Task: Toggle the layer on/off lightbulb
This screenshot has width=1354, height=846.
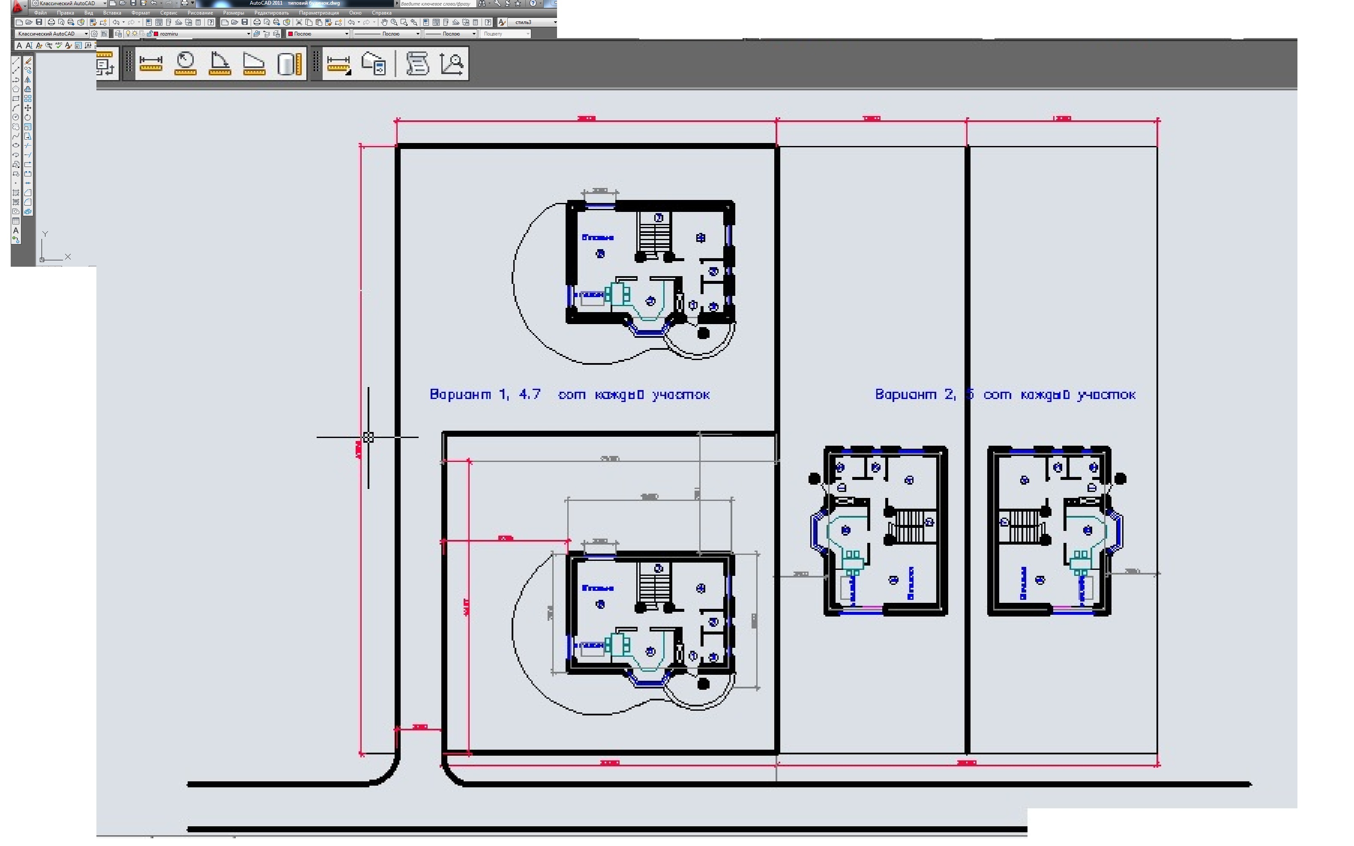Action: point(128,33)
